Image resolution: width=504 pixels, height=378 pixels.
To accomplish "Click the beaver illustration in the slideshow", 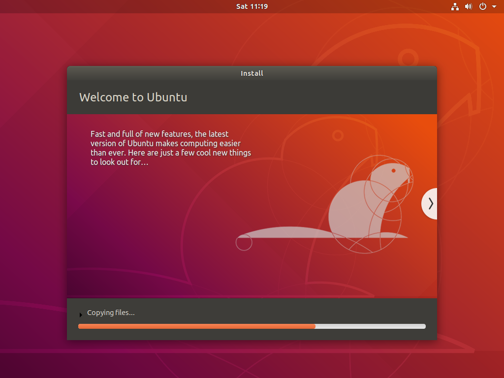I will pos(325,204).
